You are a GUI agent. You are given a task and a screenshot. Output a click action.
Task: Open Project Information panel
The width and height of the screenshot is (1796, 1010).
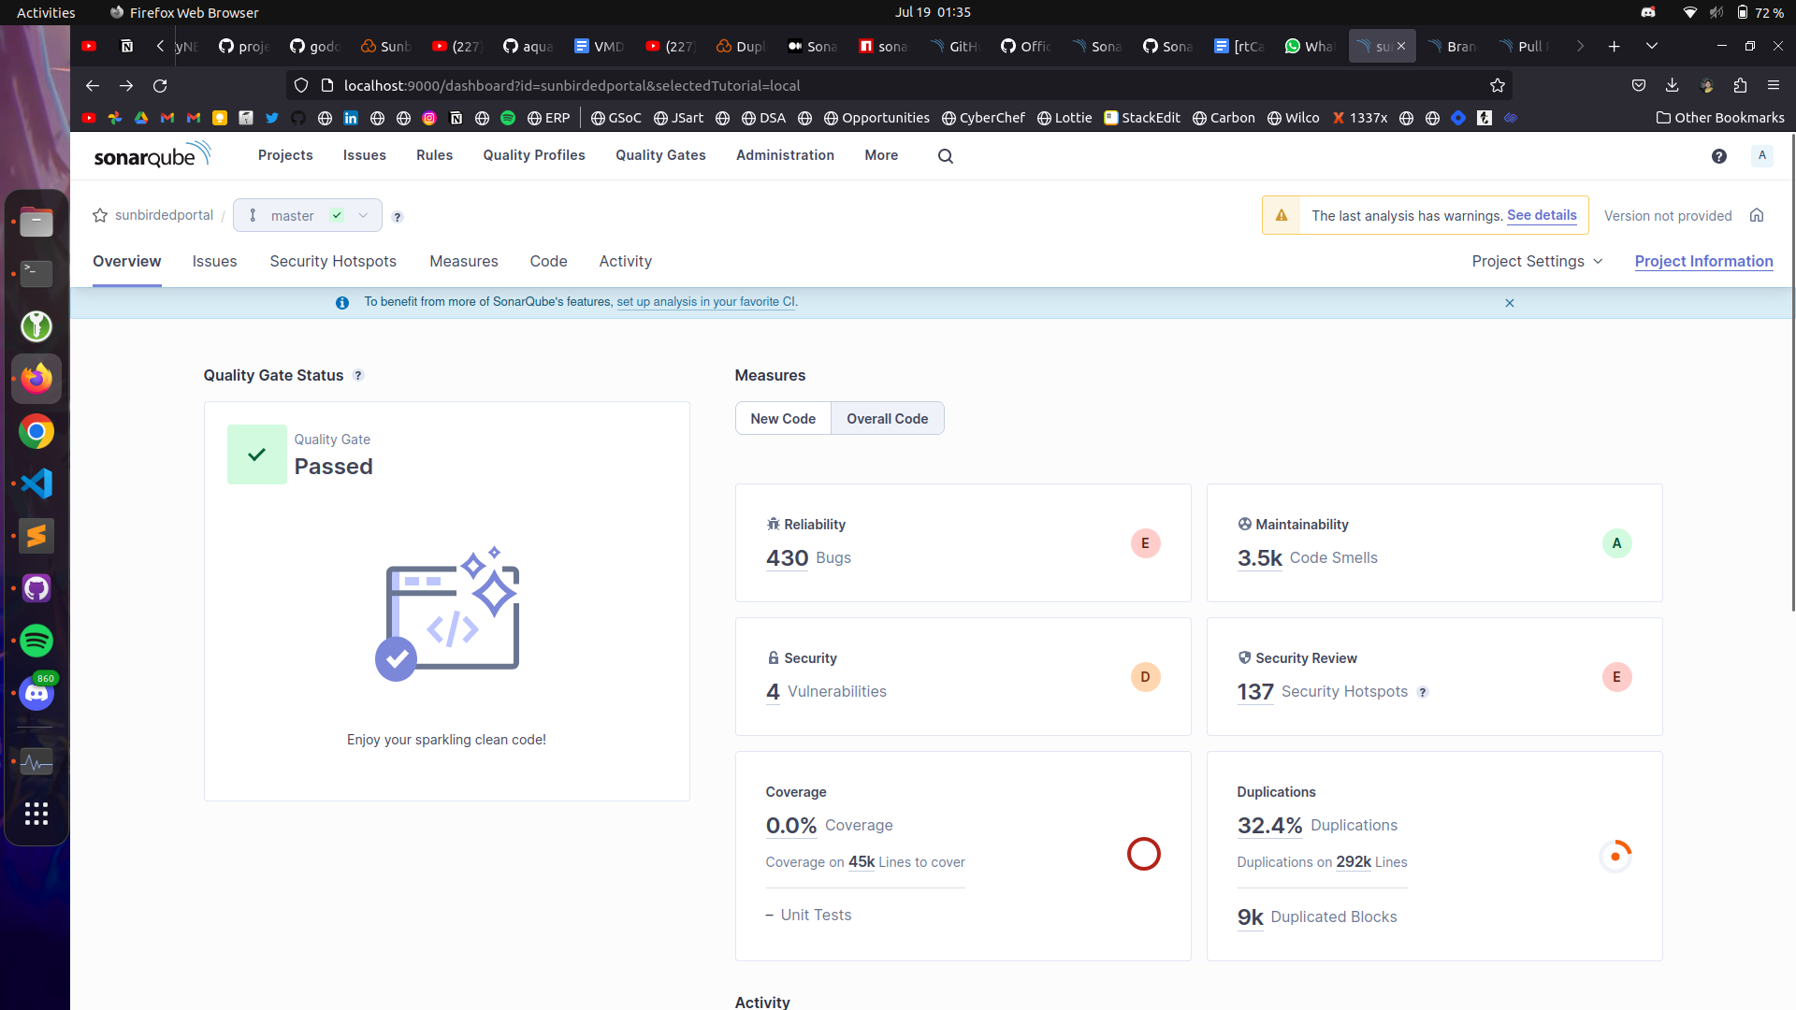[x=1704, y=260]
